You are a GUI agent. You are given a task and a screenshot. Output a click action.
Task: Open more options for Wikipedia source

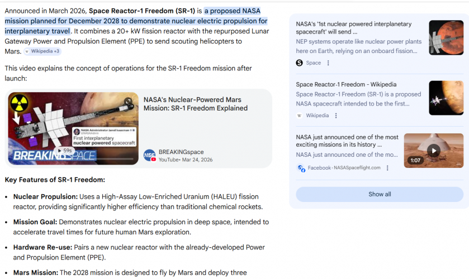tap(336, 116)
